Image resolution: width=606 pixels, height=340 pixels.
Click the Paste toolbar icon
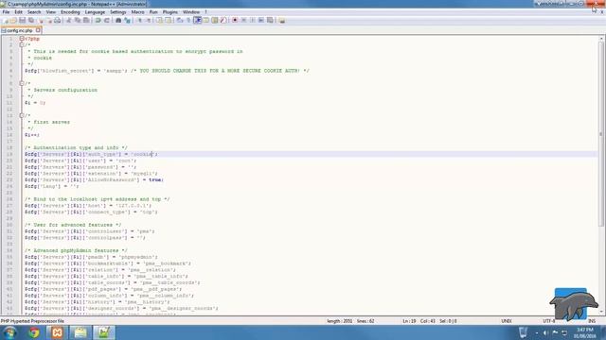click(x=86, y=20)
